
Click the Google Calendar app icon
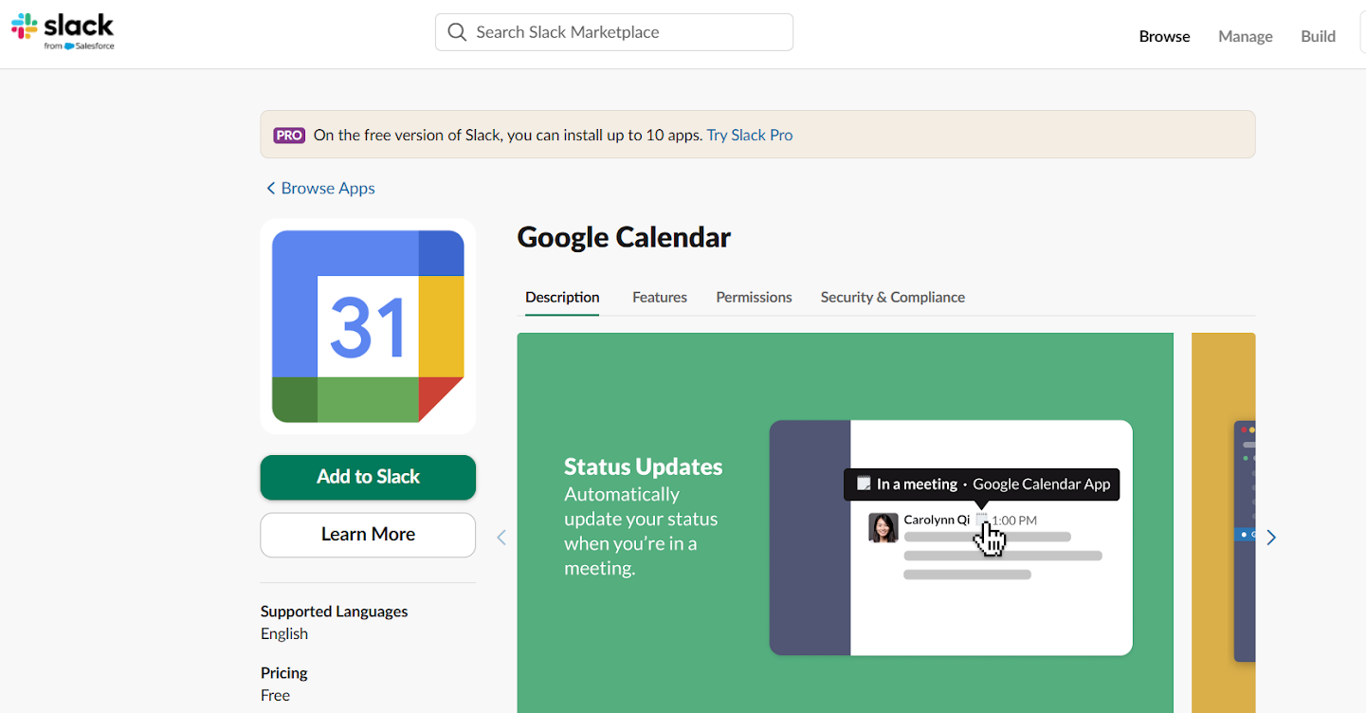[x=368, y=326]
